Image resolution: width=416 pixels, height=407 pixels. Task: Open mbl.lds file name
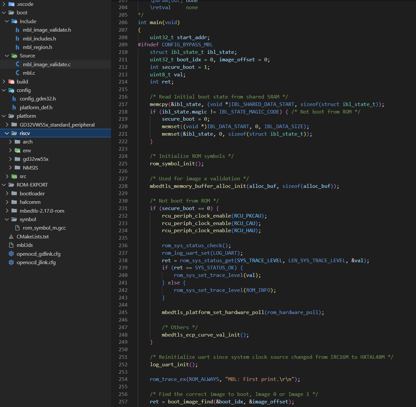pyautogui.click(x=25, y=245)
